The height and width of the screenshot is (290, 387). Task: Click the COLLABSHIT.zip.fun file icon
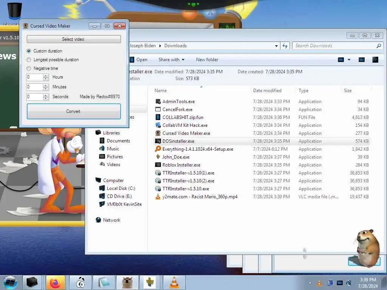(x=158, y=117)
